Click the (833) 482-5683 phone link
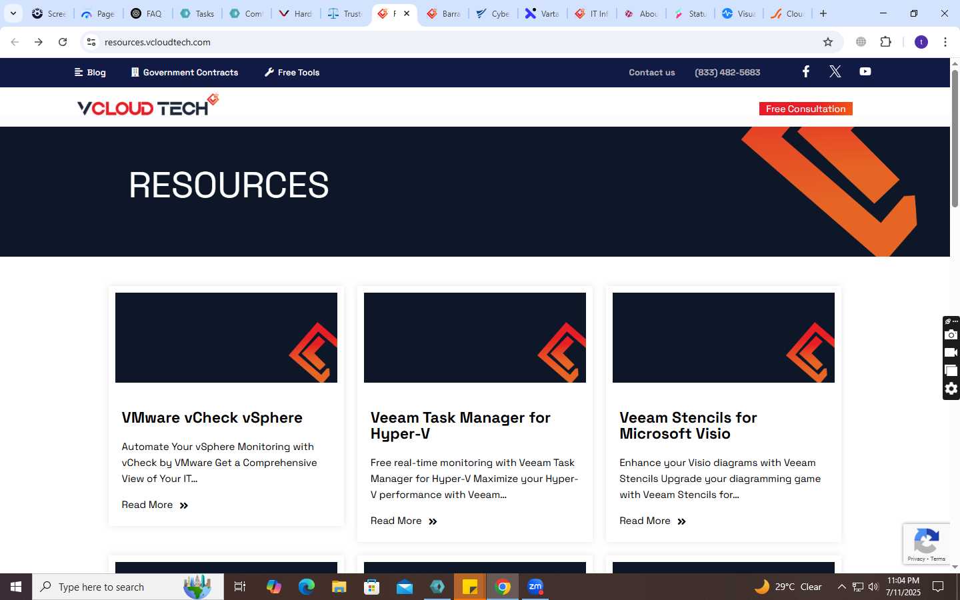The width and height of the screenshot is (960, 600). click(x=727, y=72)
